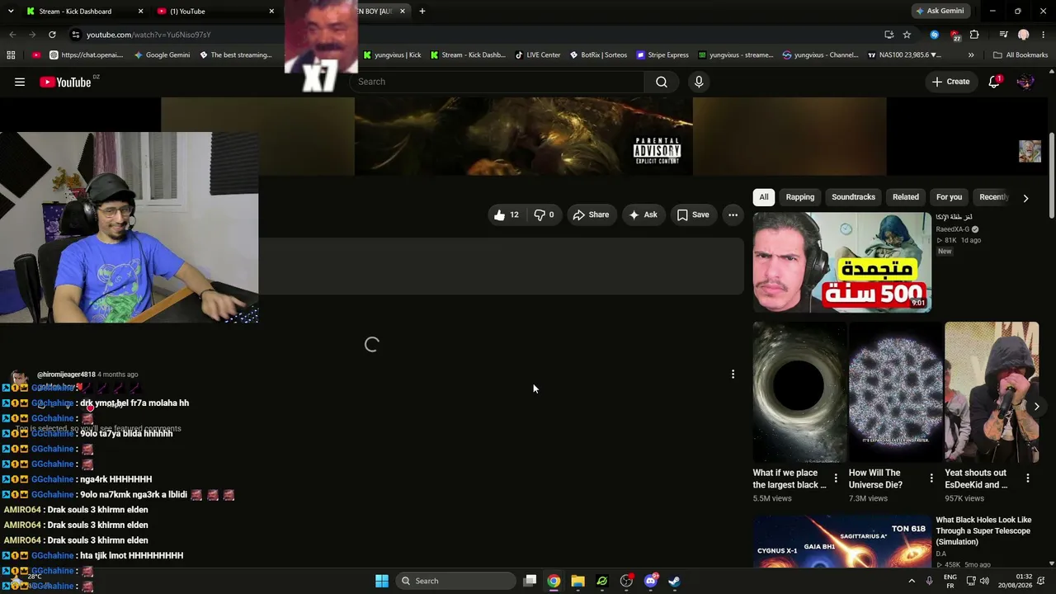The height and width of the screenshot is (594, 1056).
Task: Open the BotRix | Sorteos bookmark
Action: (x=597, y=55)
